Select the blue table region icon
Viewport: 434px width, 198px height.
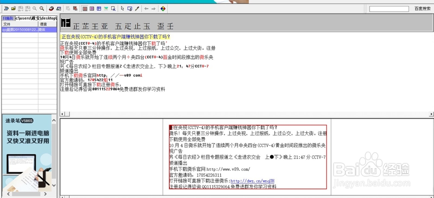[99, 9]
